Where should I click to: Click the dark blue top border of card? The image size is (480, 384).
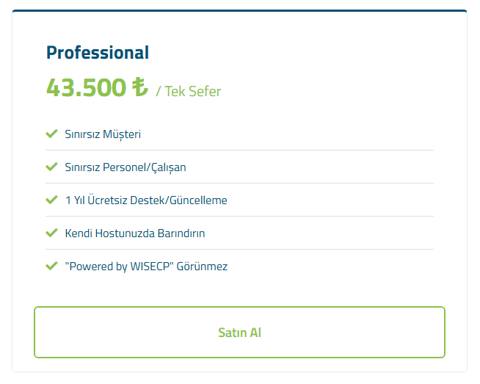239,11
